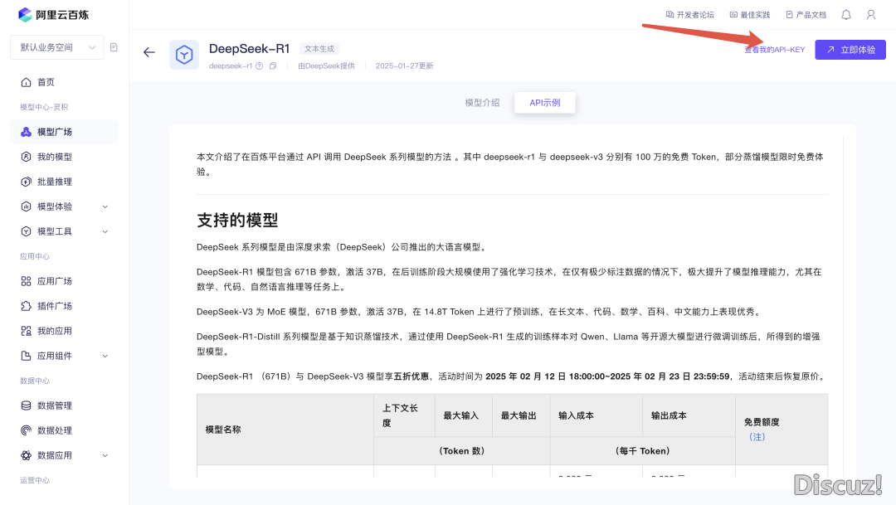Click the 最大输入 column header
Image resolution: width=896 pixels, height=505 pixels.
(461, 416)
